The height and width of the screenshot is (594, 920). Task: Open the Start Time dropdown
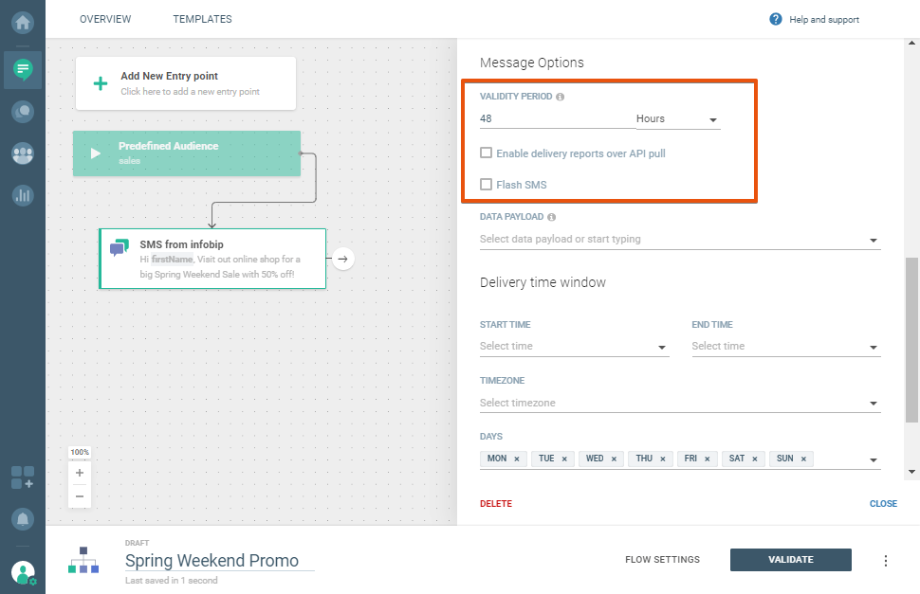click(574, 347)
